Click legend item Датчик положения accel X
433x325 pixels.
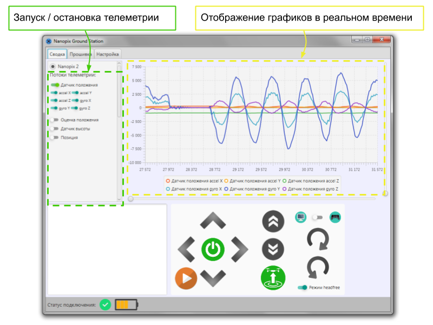[194, 181]
